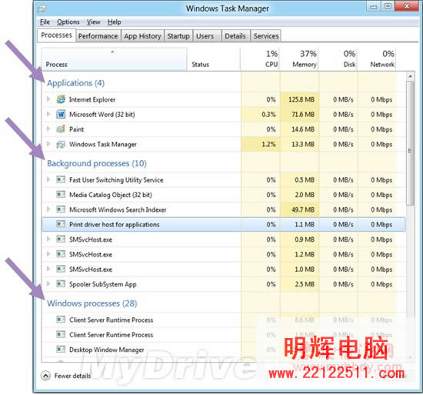Sort by the CPU column header
Image resolution: width=423 pixels, height=395 pixels.
(x=260, y=59)
